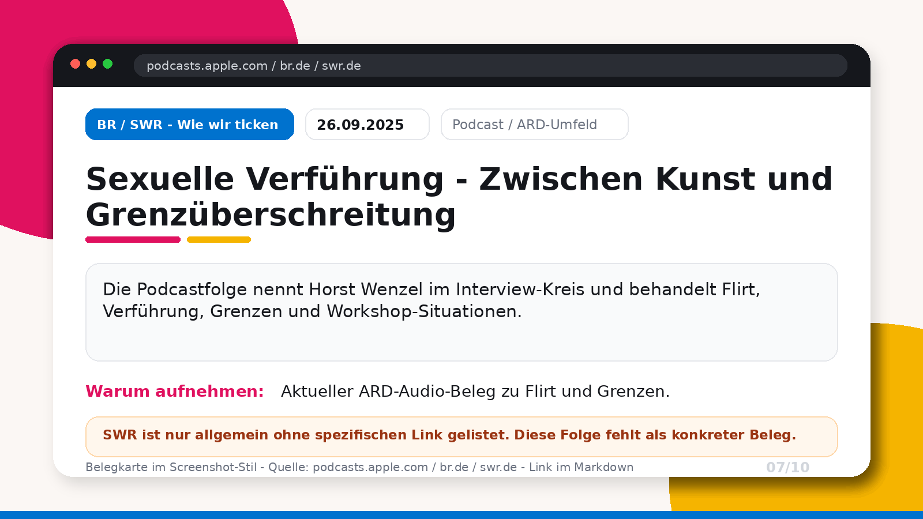The width and height of the screenshot is (923, 519).
Task: Click the Warum aufnehmen label
Action: point(175,392)
